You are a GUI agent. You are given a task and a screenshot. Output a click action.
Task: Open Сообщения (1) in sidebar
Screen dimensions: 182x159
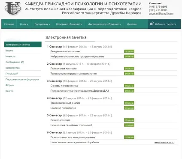coord(15,62)
